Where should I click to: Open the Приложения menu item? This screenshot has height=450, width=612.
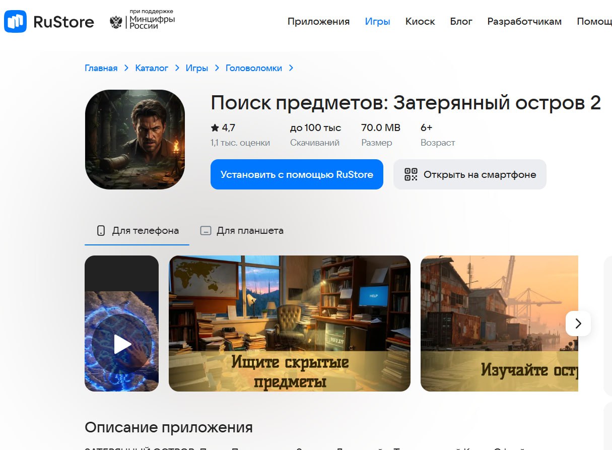[x=318, y=21]
